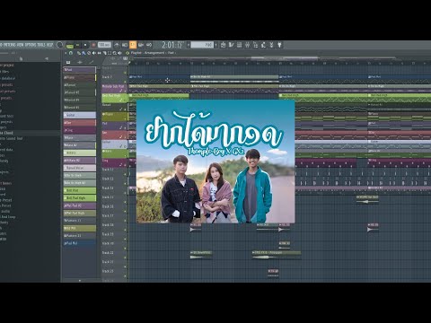The height and width of the screenshot is (323, 431).
Task: Select the Mute tool in playlist
Action: click(94, 53)
